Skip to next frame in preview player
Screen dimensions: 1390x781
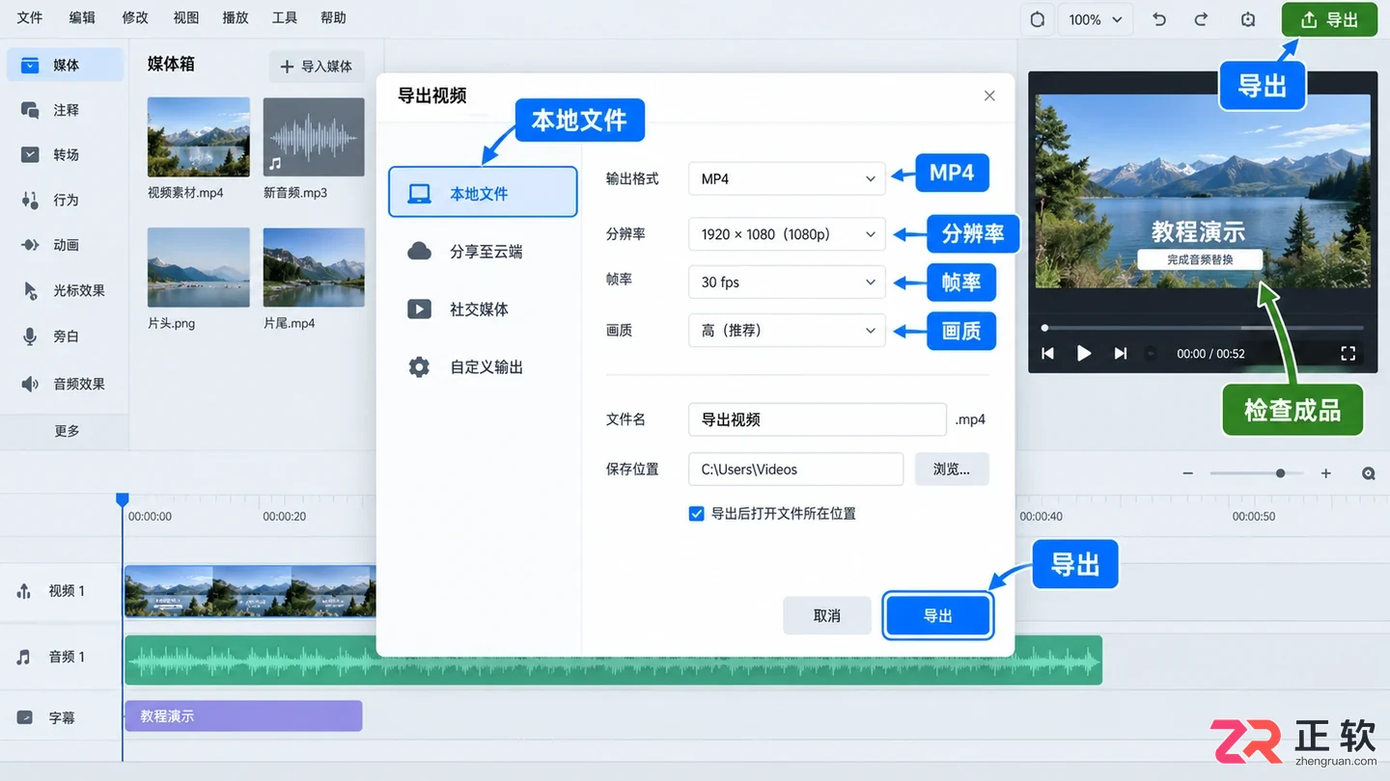click(1121, 354)
